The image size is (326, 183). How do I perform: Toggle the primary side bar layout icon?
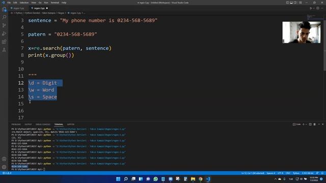pyautogui.click(x=287, y=3)
